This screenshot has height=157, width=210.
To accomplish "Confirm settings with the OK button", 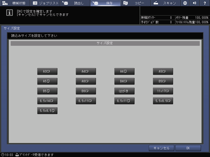I will (188, 148).
